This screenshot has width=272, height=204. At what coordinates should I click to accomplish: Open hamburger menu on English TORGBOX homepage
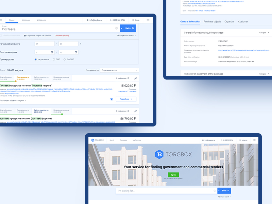coord(254,140)
